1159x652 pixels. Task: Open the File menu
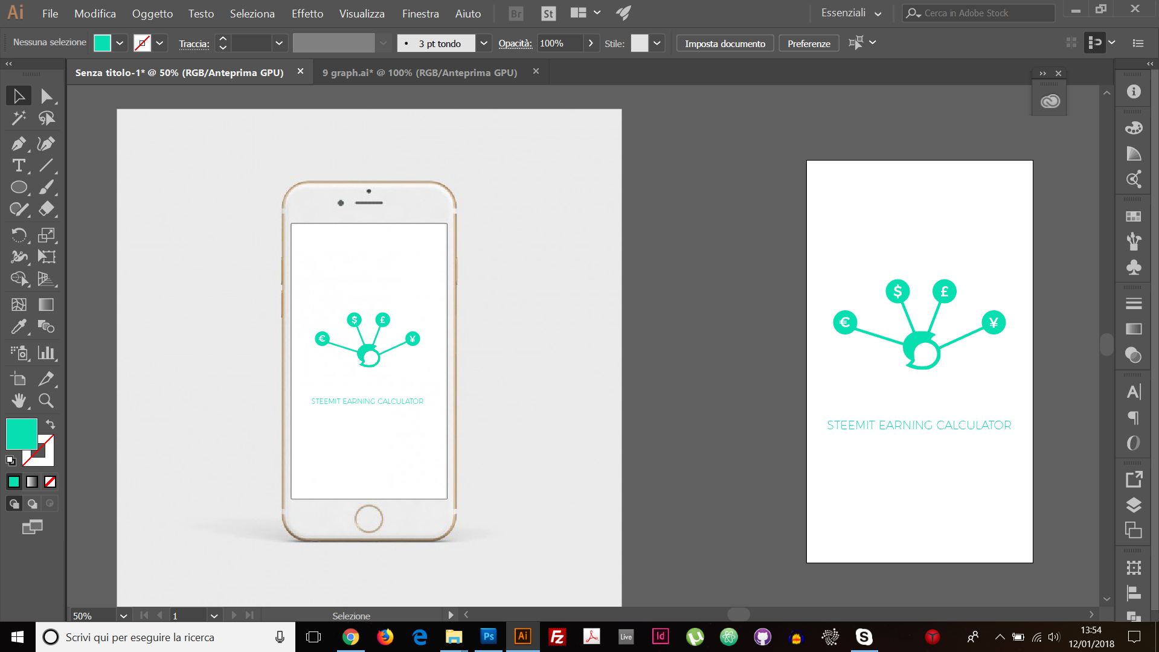(x=50, y=13)
